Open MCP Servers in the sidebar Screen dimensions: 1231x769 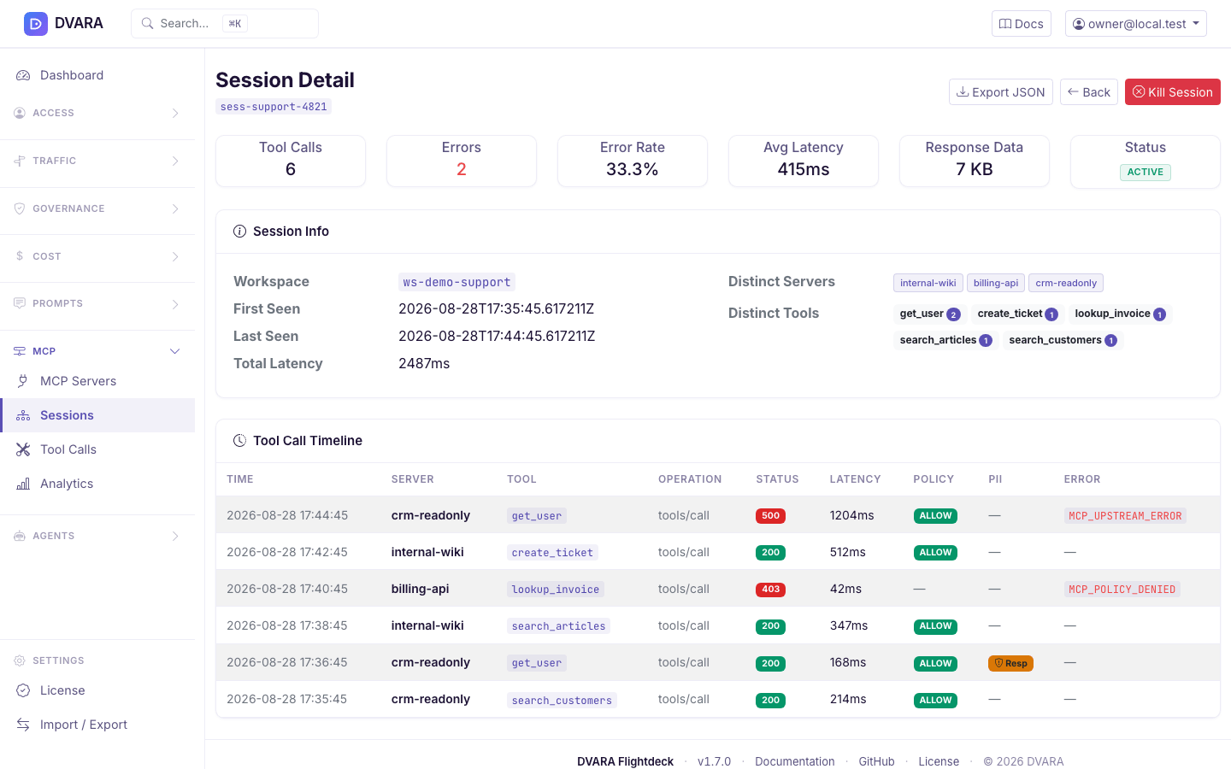pyautogui.click(x=97, y=381)
